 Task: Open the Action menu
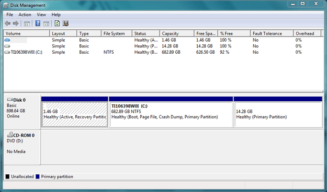[x=25, y=15]
